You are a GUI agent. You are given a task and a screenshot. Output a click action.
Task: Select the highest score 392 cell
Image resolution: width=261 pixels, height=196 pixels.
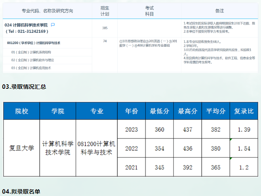tap(187, 167)
